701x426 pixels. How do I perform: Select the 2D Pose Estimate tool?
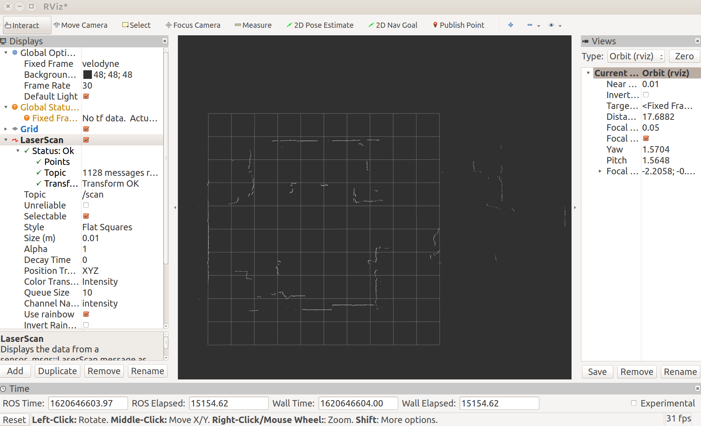pyautogui.click(x=320, y=25)
